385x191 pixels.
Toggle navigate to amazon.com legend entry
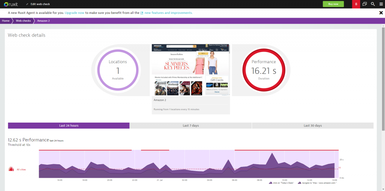click(317, 183)
